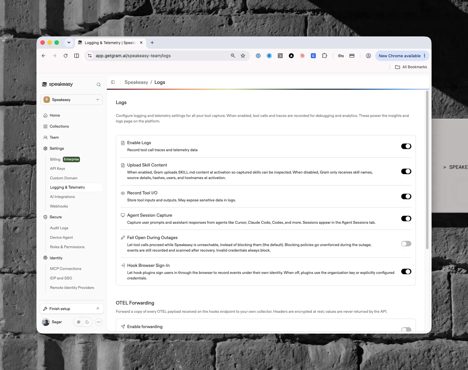Open the Extensions puzzle piece icon
This screenshot has width=468, height=370.
click(x=324, y=56)
